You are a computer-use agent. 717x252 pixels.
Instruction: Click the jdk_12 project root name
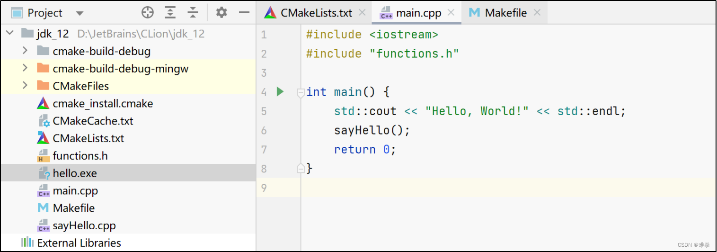tap(53, 34)
